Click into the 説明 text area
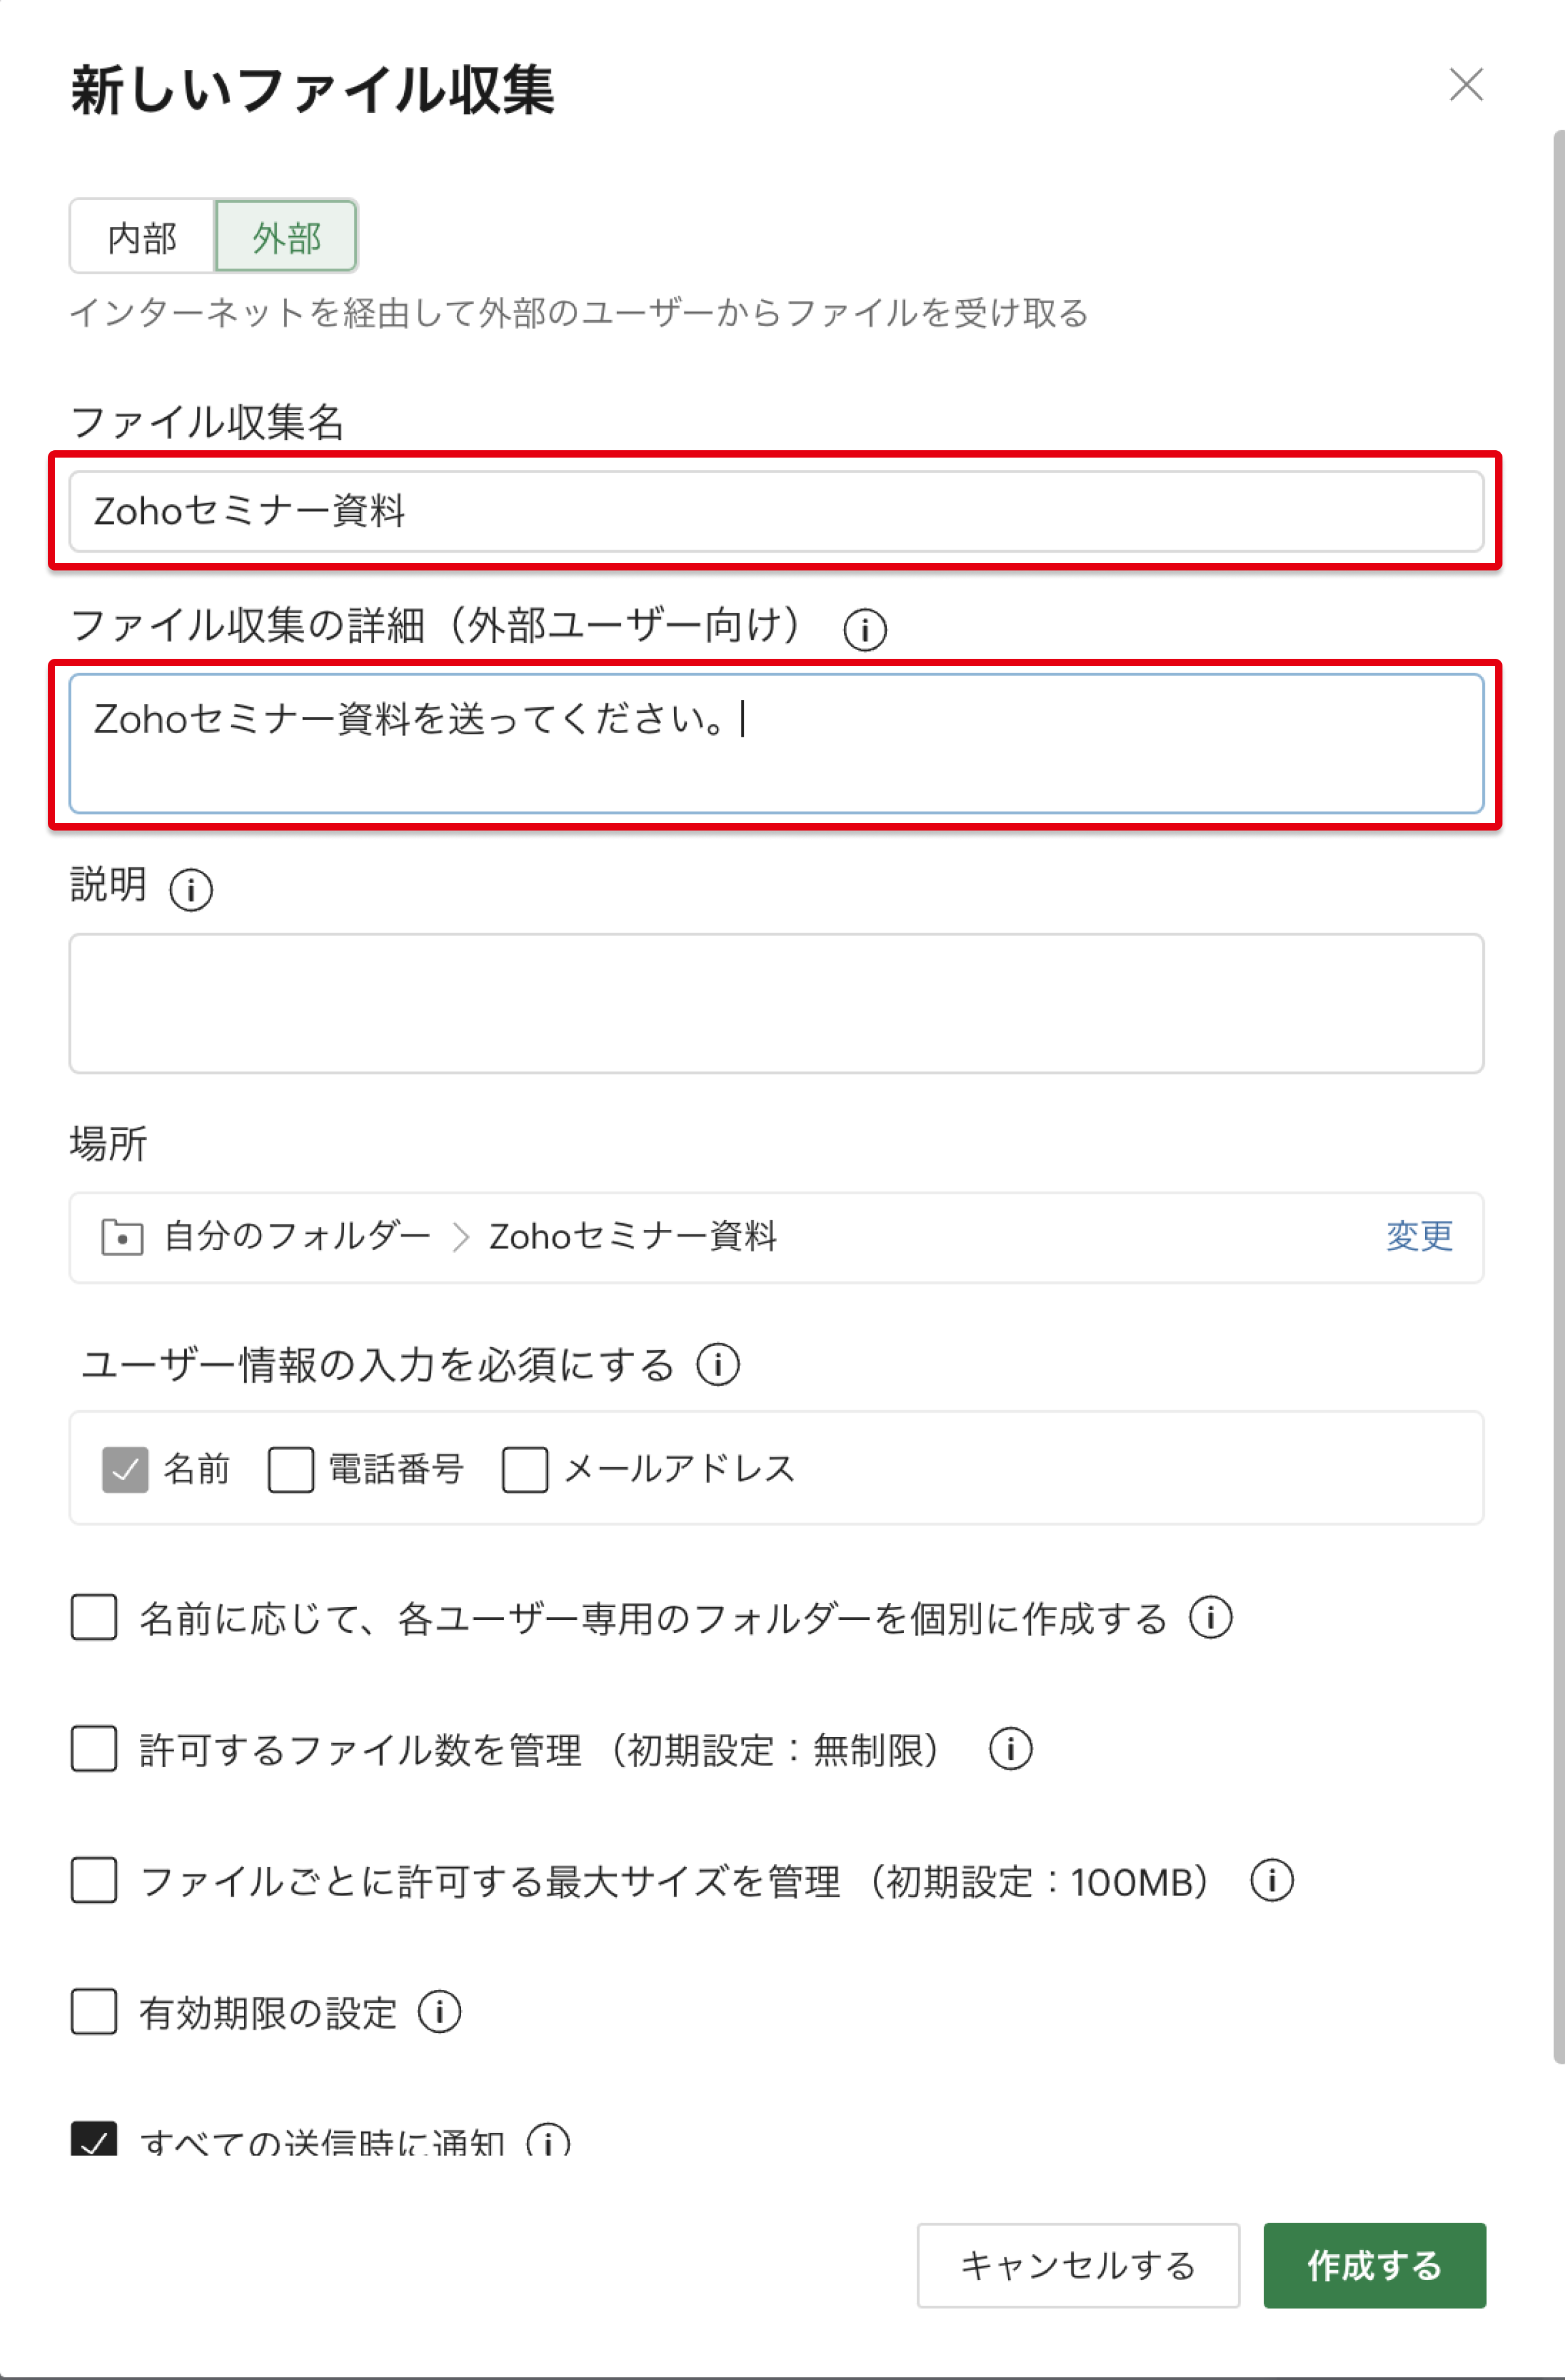The width and height of the screenshot is (1565, 2380). [x=776, y=1003]
